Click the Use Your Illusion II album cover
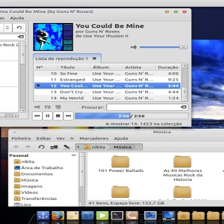 [x=53, y=37]
